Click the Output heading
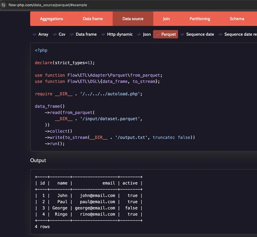This screenshot has height=237, width=257. (38, 161)
